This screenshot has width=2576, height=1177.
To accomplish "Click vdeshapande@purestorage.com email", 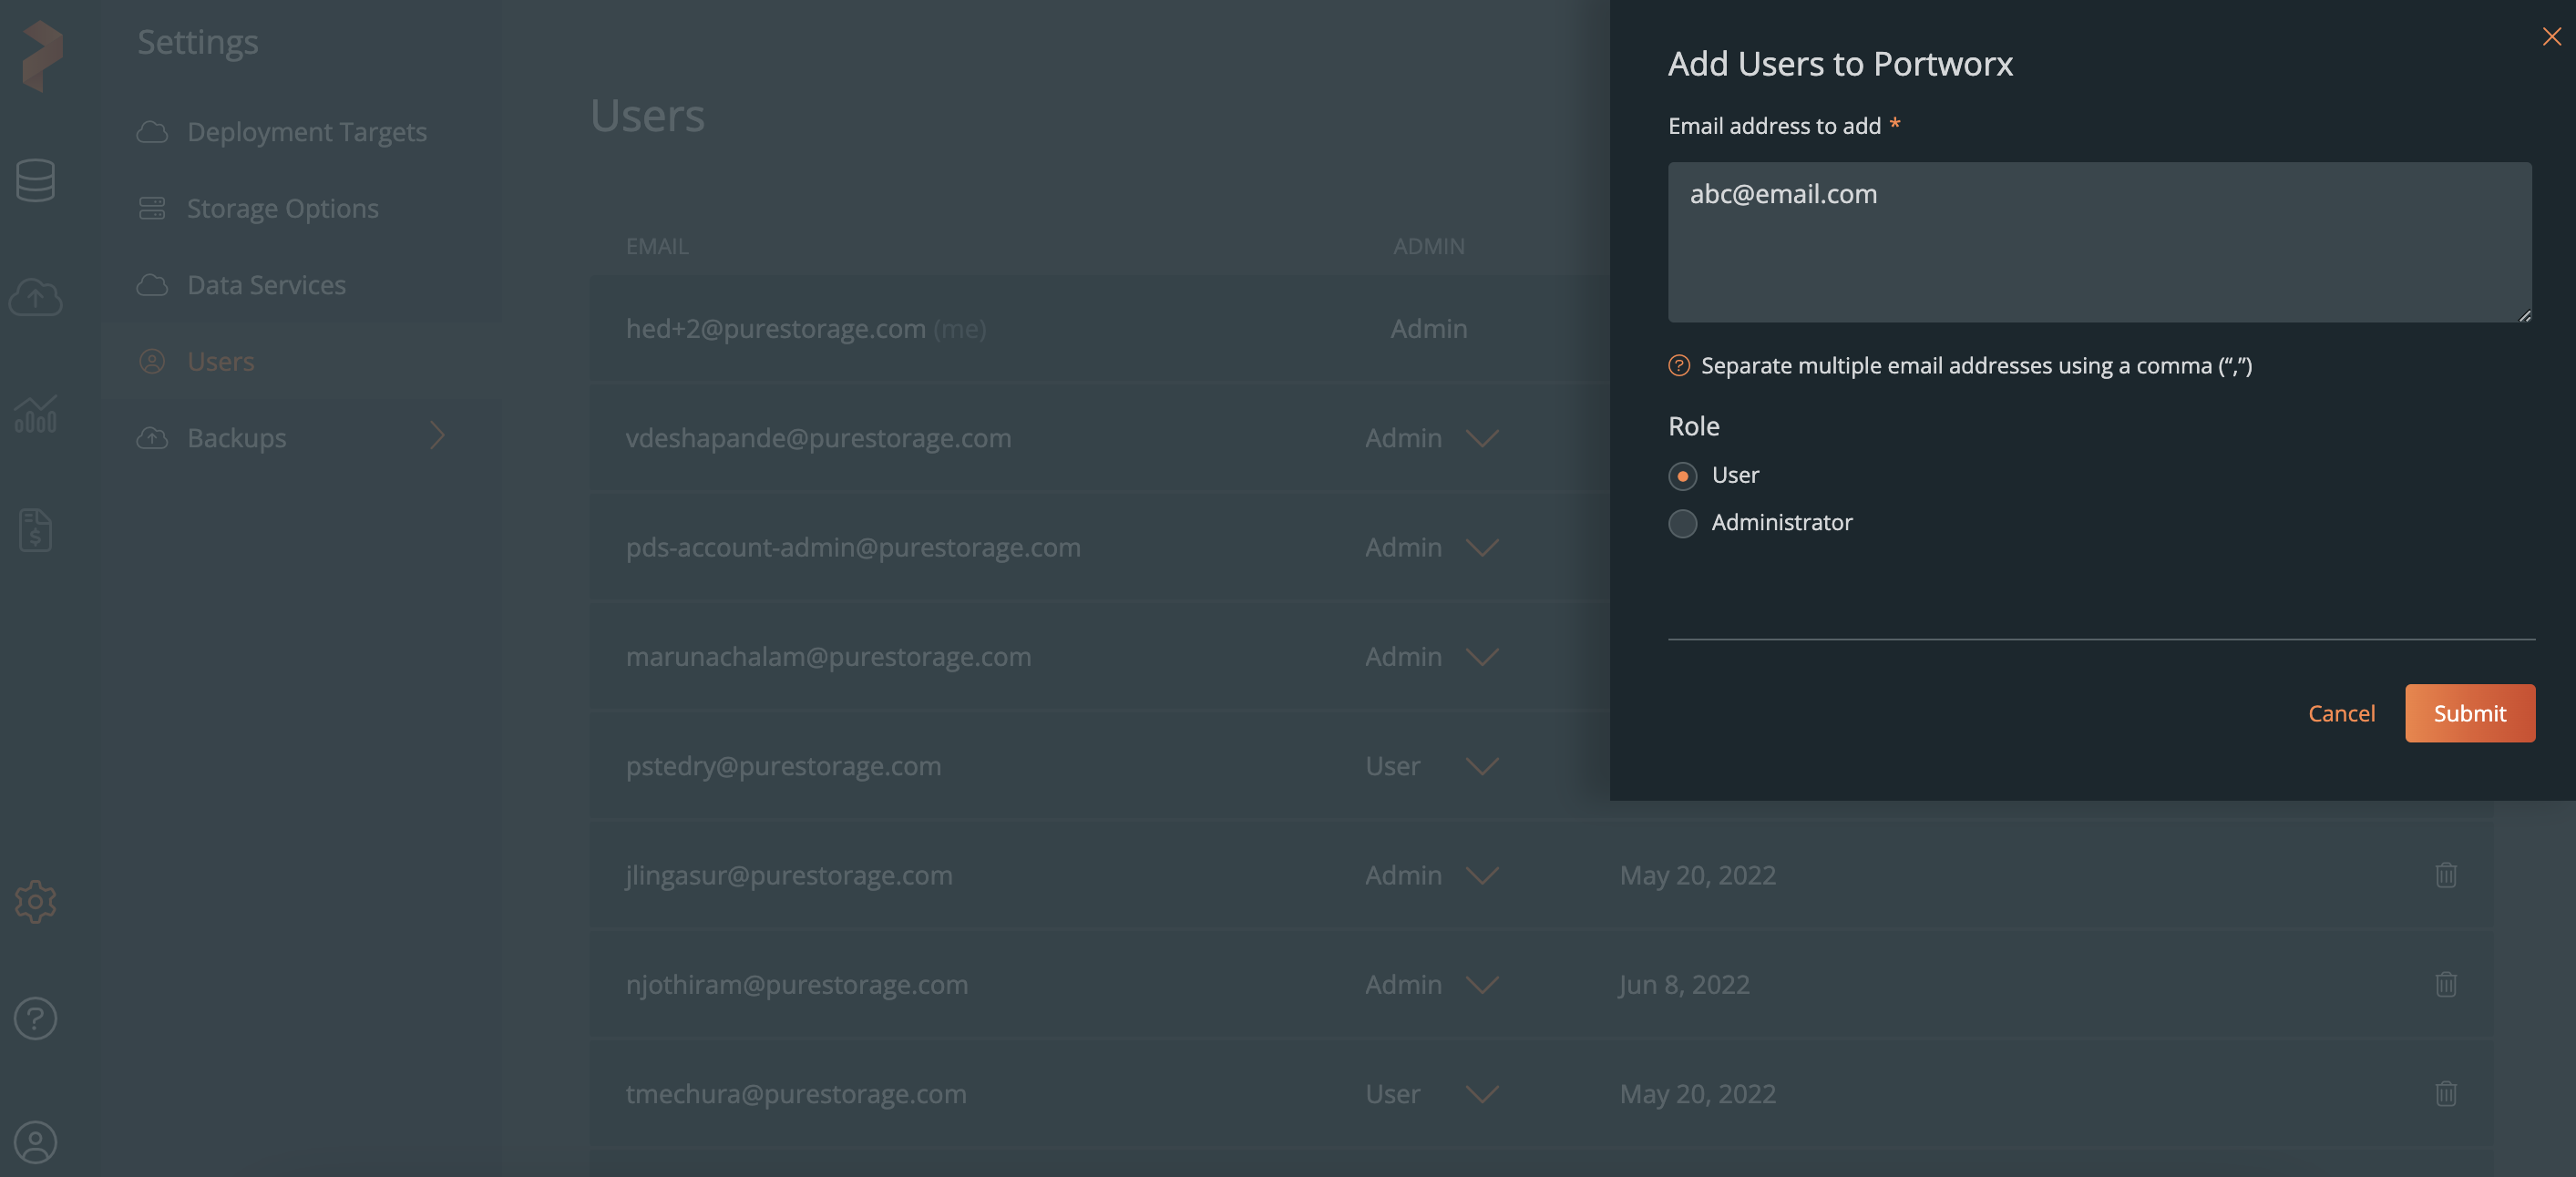I will (x=818, y=438).
